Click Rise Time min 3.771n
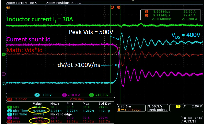Image resolution: width=206 pixels, height=126 pixels. [x=72, y=111]
